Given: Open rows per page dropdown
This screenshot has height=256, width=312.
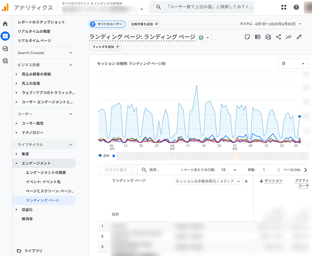Looking at the screenshot, I should [235, 170].
